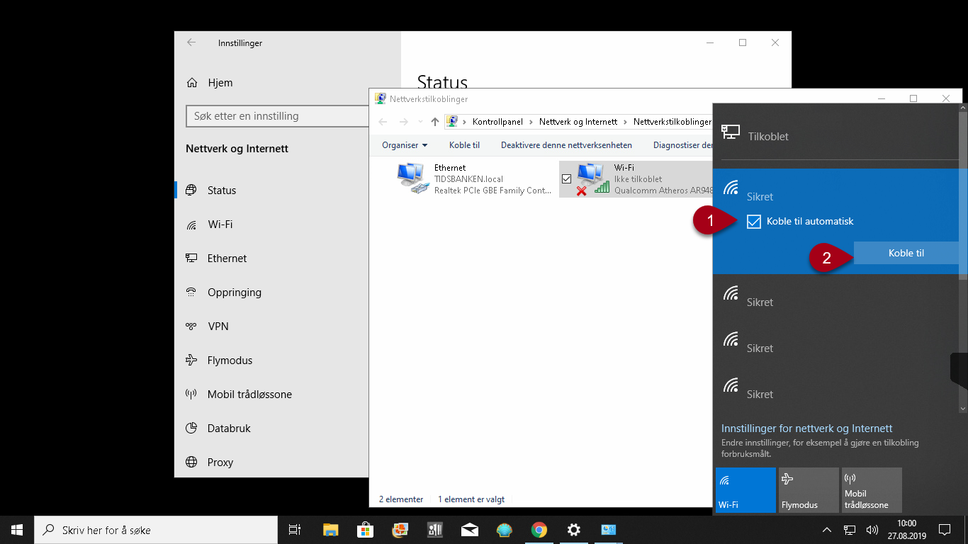Open the Action Center notification icon
This screenshot has height=544, width=968.
tap(944, 530)
